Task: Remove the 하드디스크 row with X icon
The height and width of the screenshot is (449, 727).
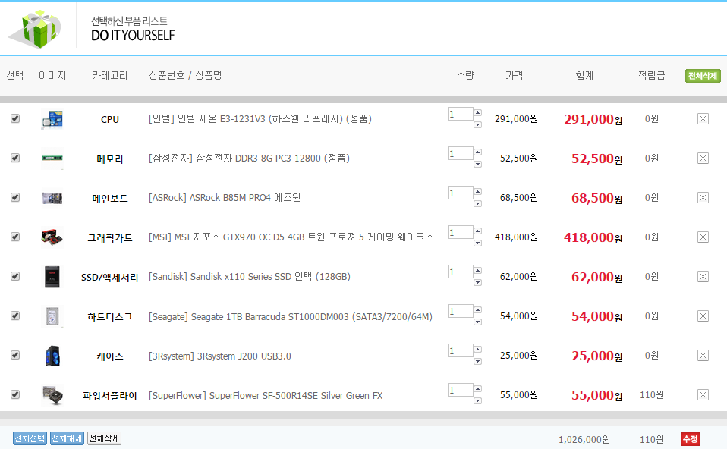Action: pyautogui.click(x=703, y=316)
